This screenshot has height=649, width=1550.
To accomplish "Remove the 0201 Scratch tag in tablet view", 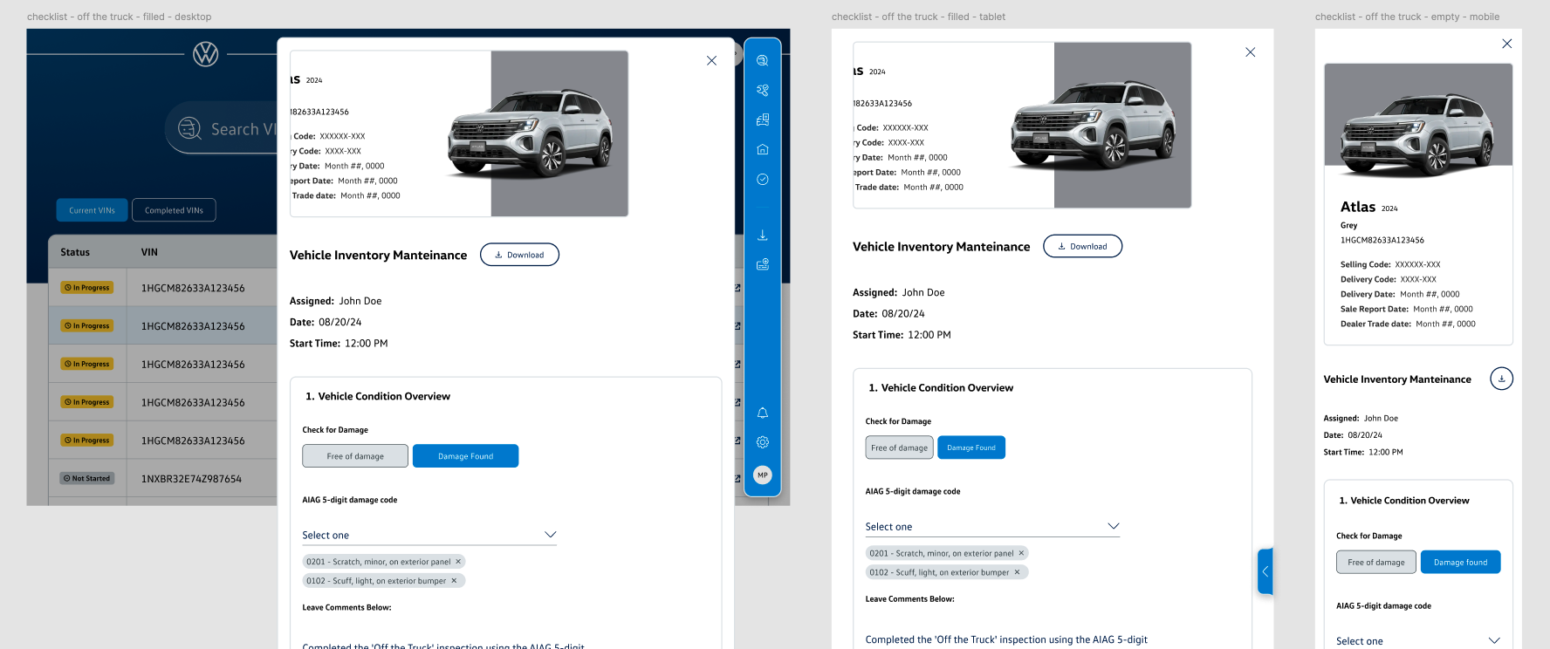I will point(1021,553).
